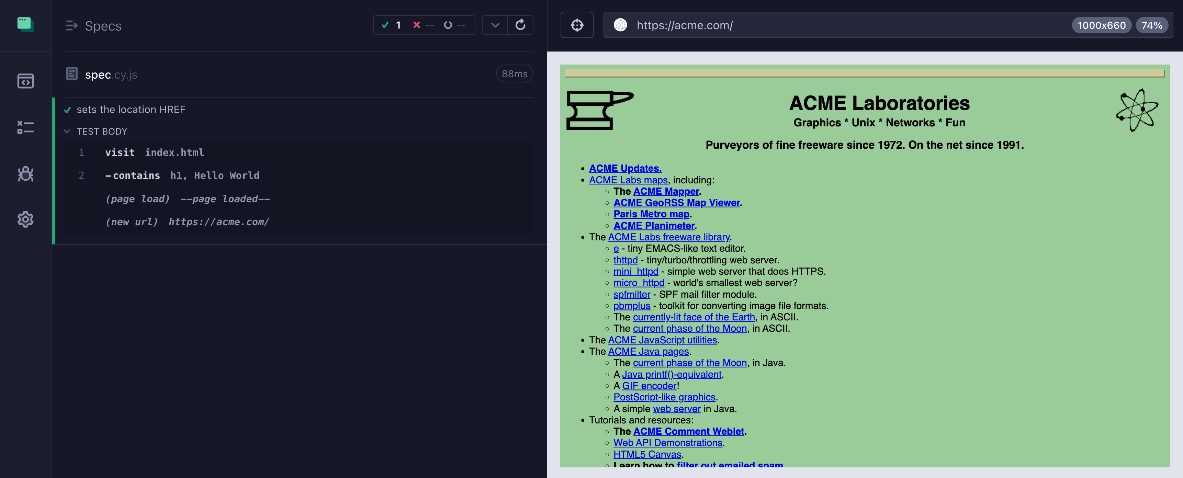Click the ACME Laboratories heading

point(879,103)
